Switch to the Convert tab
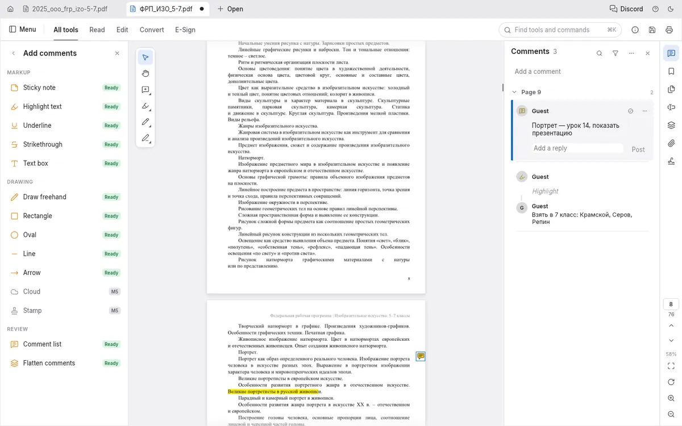The image size is (682, 426). tap(152, 30)
